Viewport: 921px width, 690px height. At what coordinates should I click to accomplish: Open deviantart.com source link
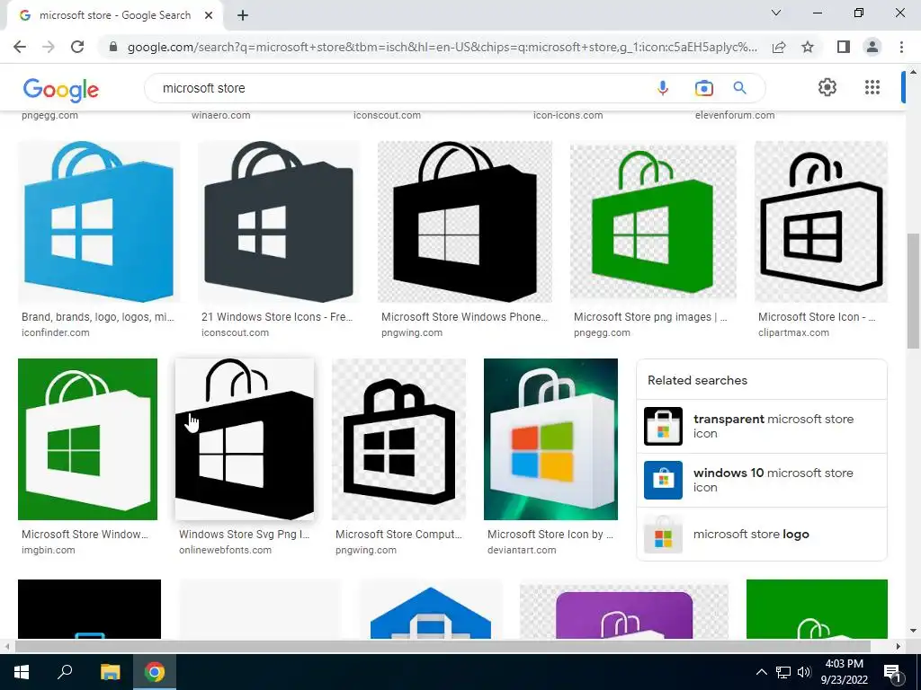coord(522,551)
